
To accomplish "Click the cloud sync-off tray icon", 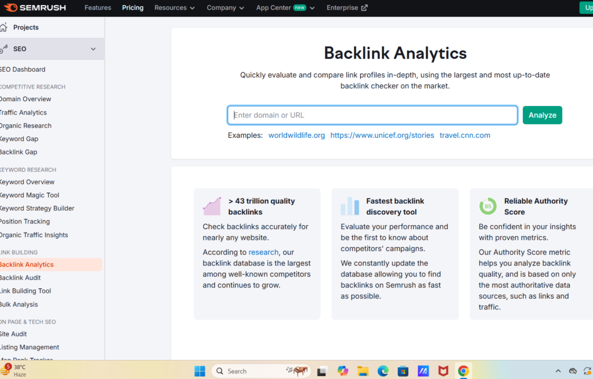I will click(x=573, y=371).
